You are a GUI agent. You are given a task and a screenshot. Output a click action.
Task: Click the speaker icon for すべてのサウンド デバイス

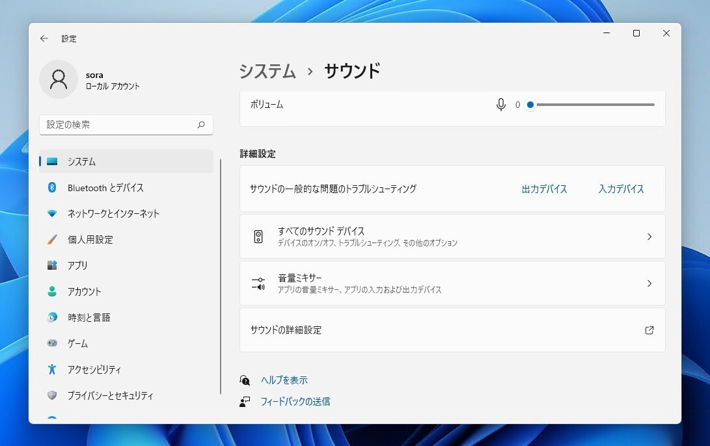click(x=258, y=237)
